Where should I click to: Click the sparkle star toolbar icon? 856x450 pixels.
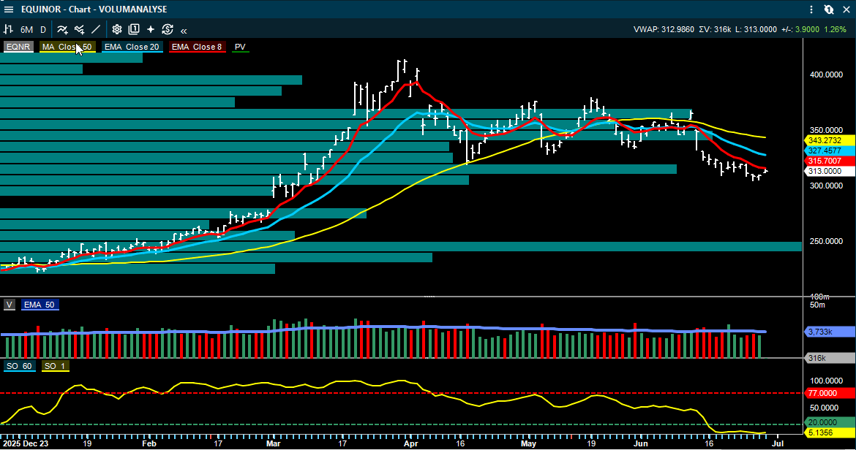(x=151, y=29)
